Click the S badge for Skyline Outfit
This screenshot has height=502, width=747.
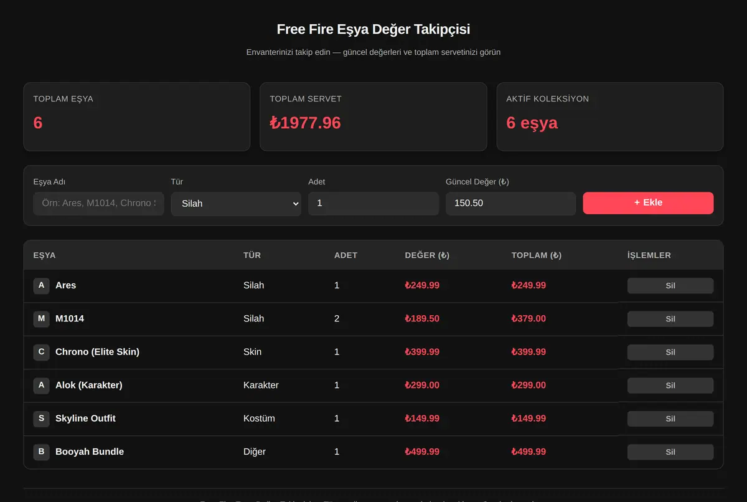(41, 419)
